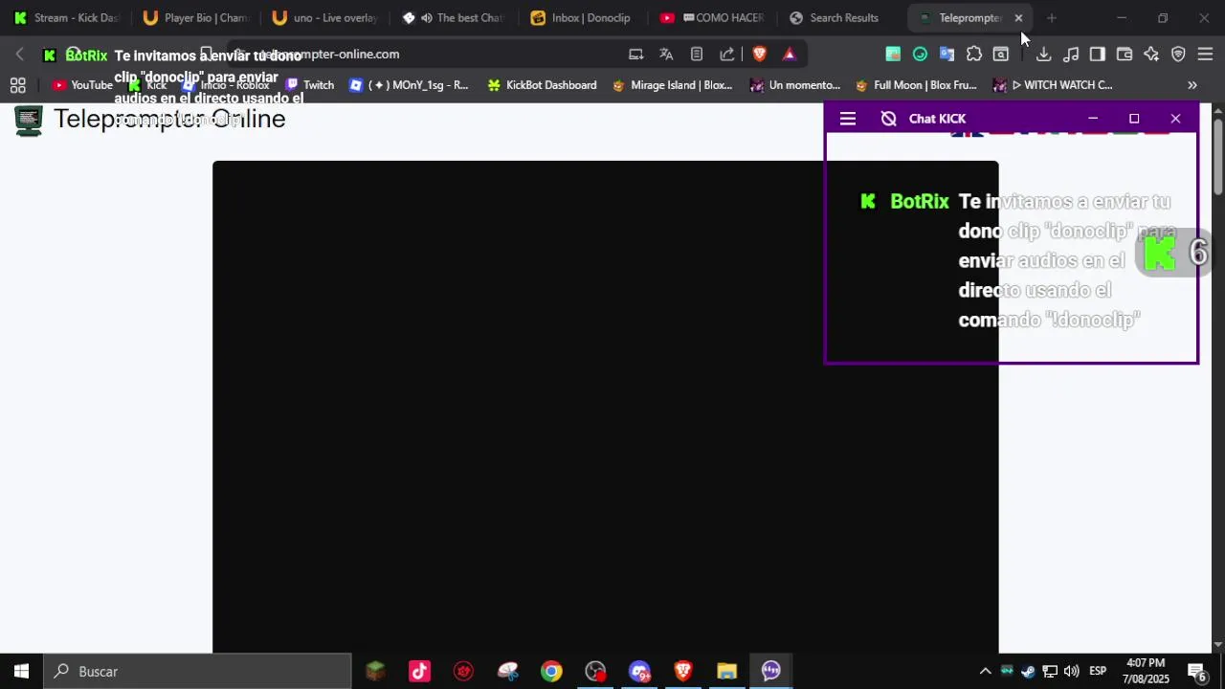Switch to the Player Bio tab
The height and width of the screenshot is (689, 1225).
click(x=196, y=18)
